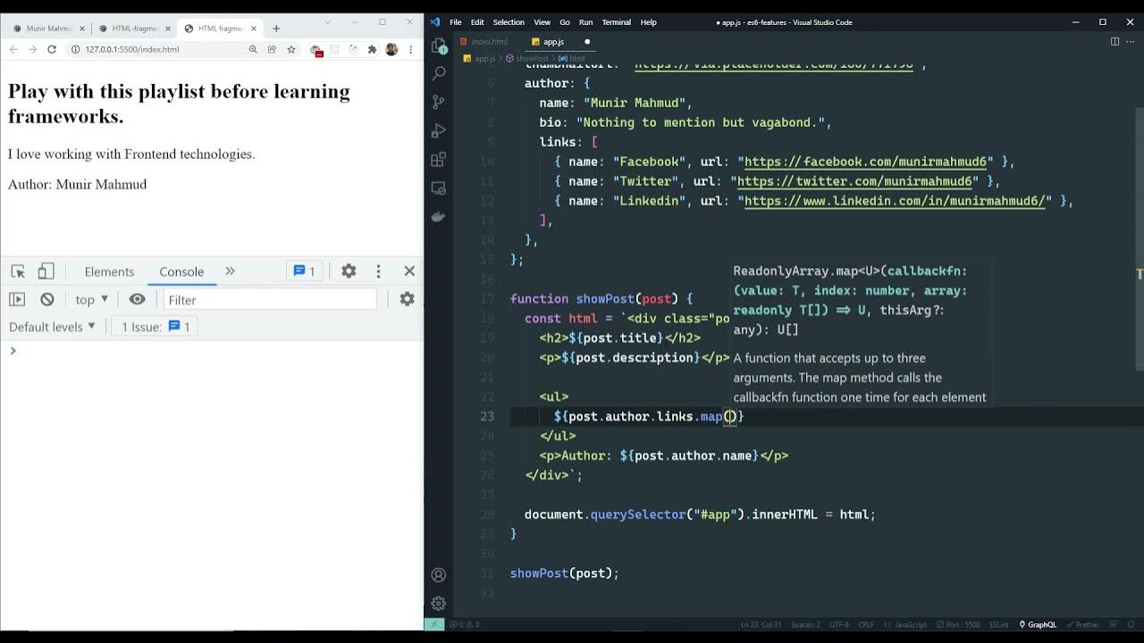Change UTF-8 encoding in status bar
Viewport: 1144px width, 643px height.
(839, 624)
